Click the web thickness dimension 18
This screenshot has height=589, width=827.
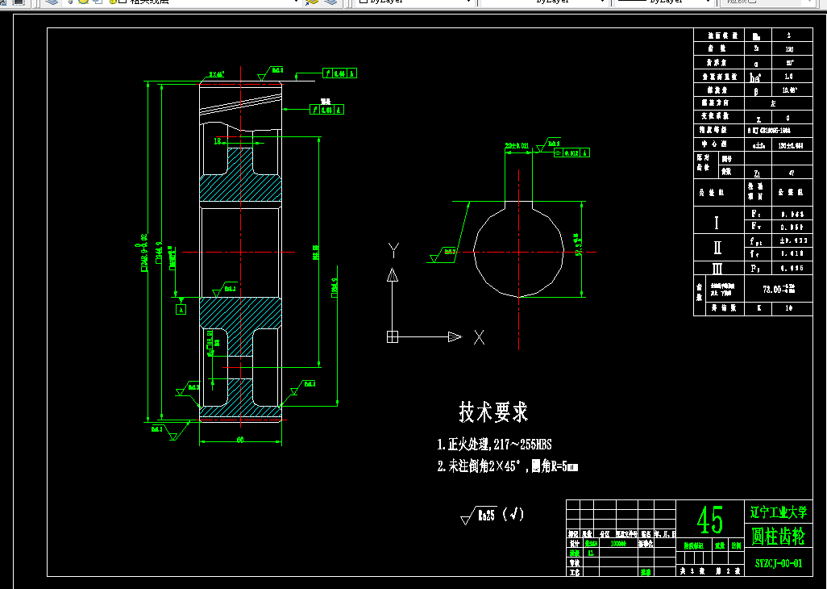[x=218, y=141]
